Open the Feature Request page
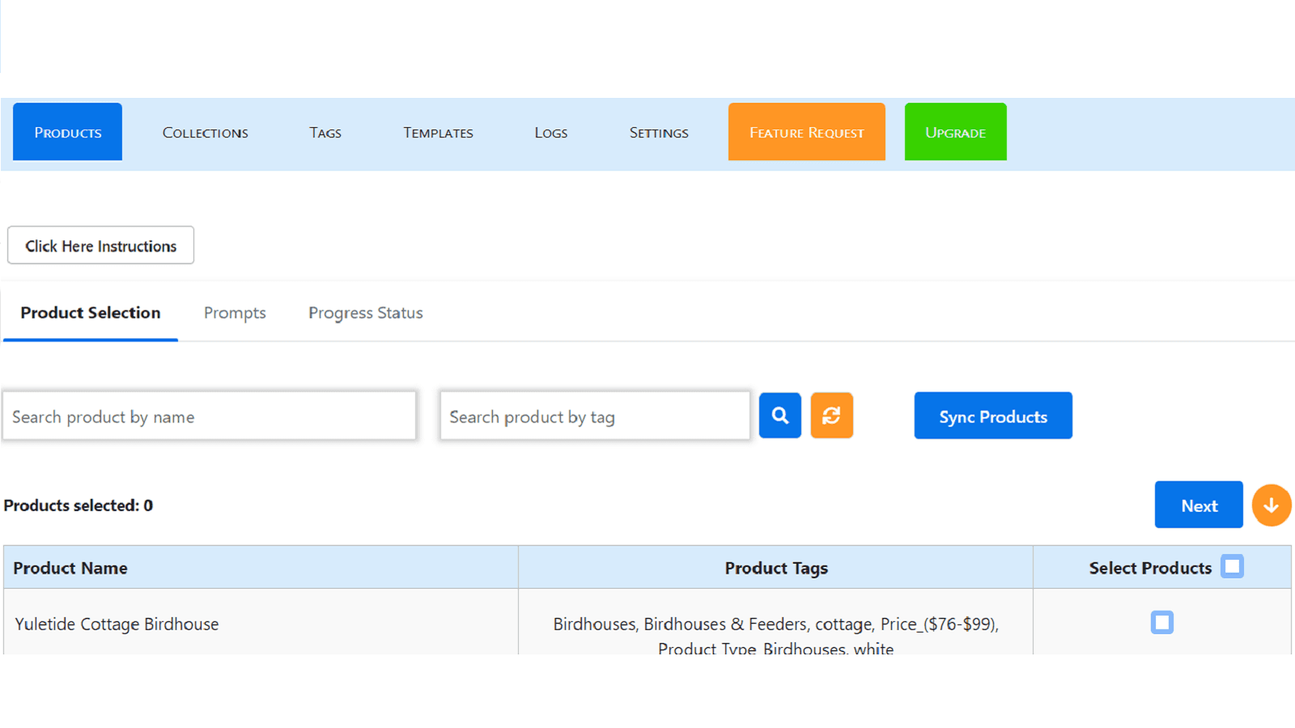 (806, 132)
